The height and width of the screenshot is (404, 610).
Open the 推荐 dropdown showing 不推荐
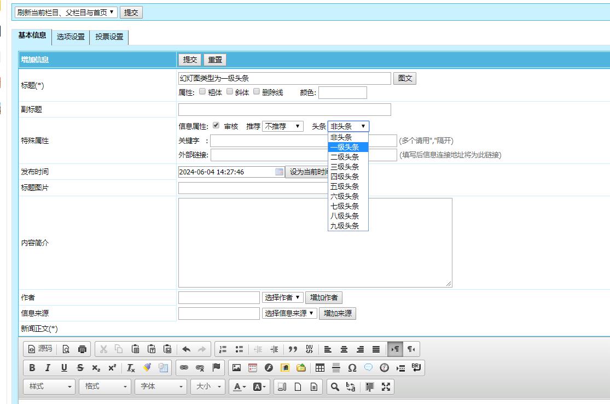[x=283, y=126]
